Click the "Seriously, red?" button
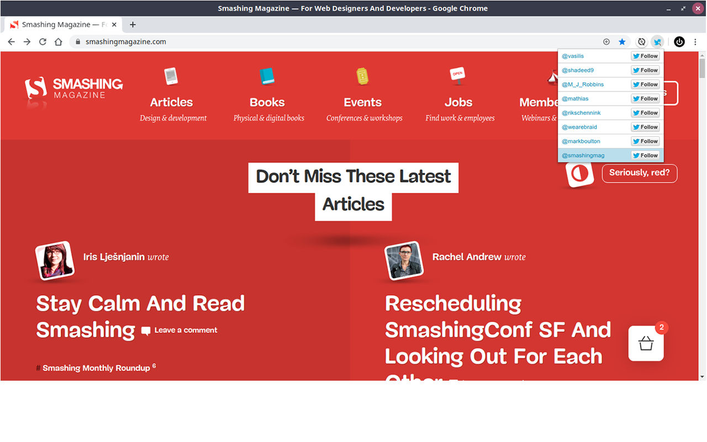This screenshot has height=442, width=707. [x=640, y=173]
